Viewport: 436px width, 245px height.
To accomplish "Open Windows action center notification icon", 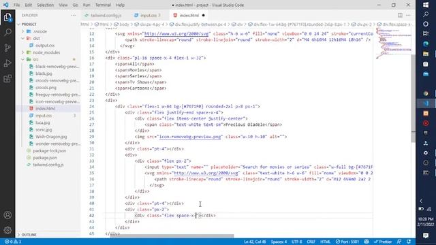I will 426,235.
